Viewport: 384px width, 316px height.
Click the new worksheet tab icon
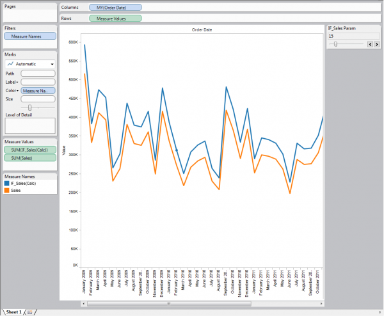[29, 312]
